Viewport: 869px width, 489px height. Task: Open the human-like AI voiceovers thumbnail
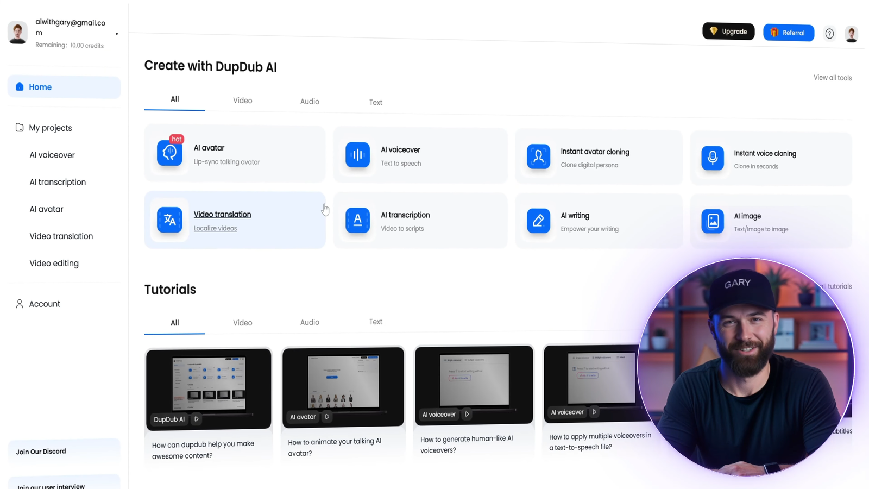click(x=474, y=384)
